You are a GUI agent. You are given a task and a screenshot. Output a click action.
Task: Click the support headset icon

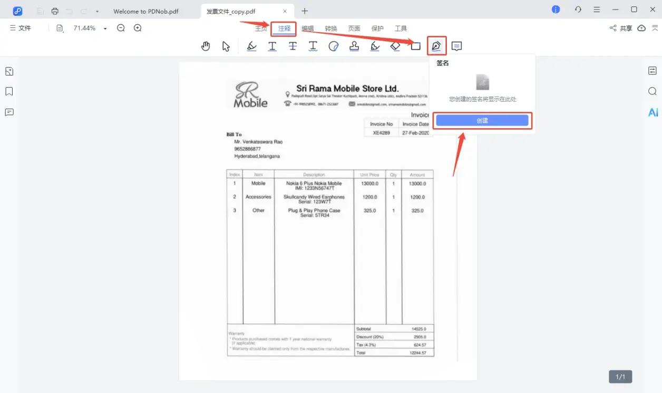click(578, 9)
